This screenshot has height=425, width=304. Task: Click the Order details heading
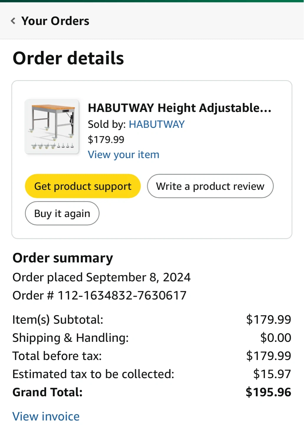tap(68, 58)
